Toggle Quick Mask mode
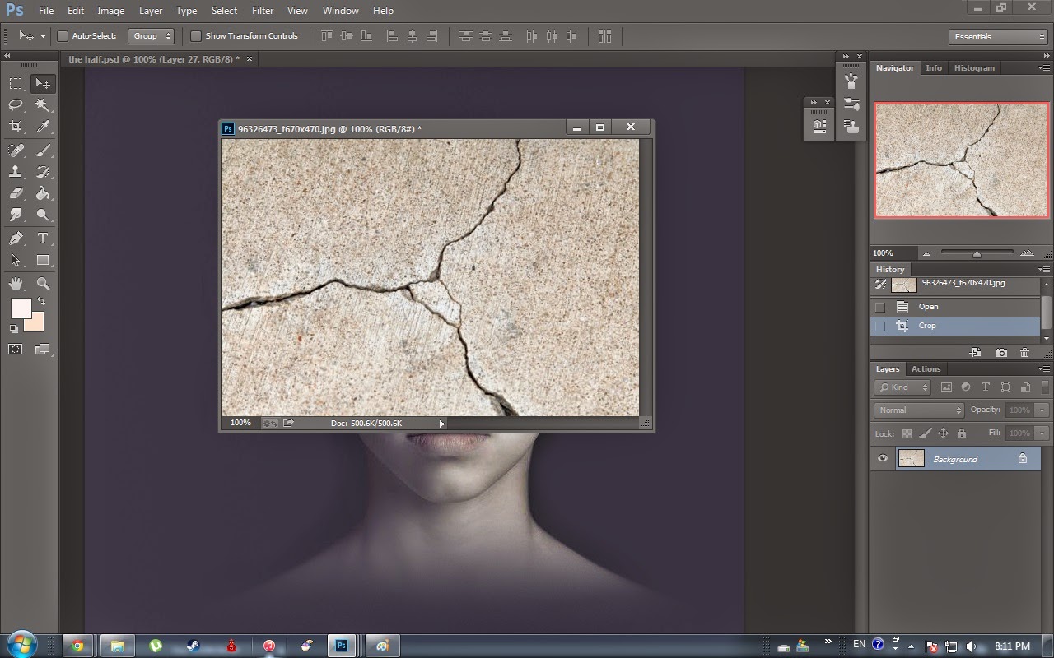 click(16, 350)
